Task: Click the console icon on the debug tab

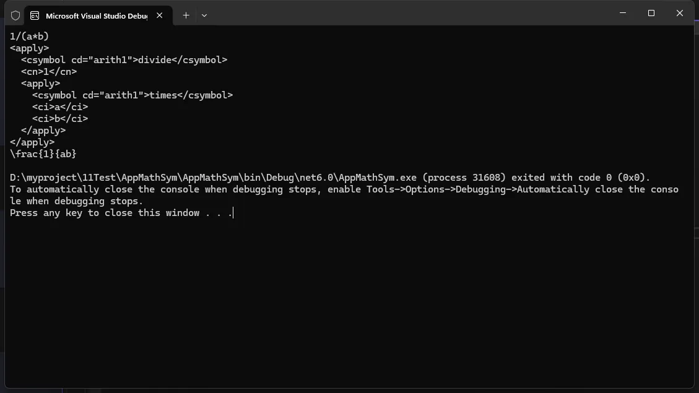Action: tap(35, 15)
